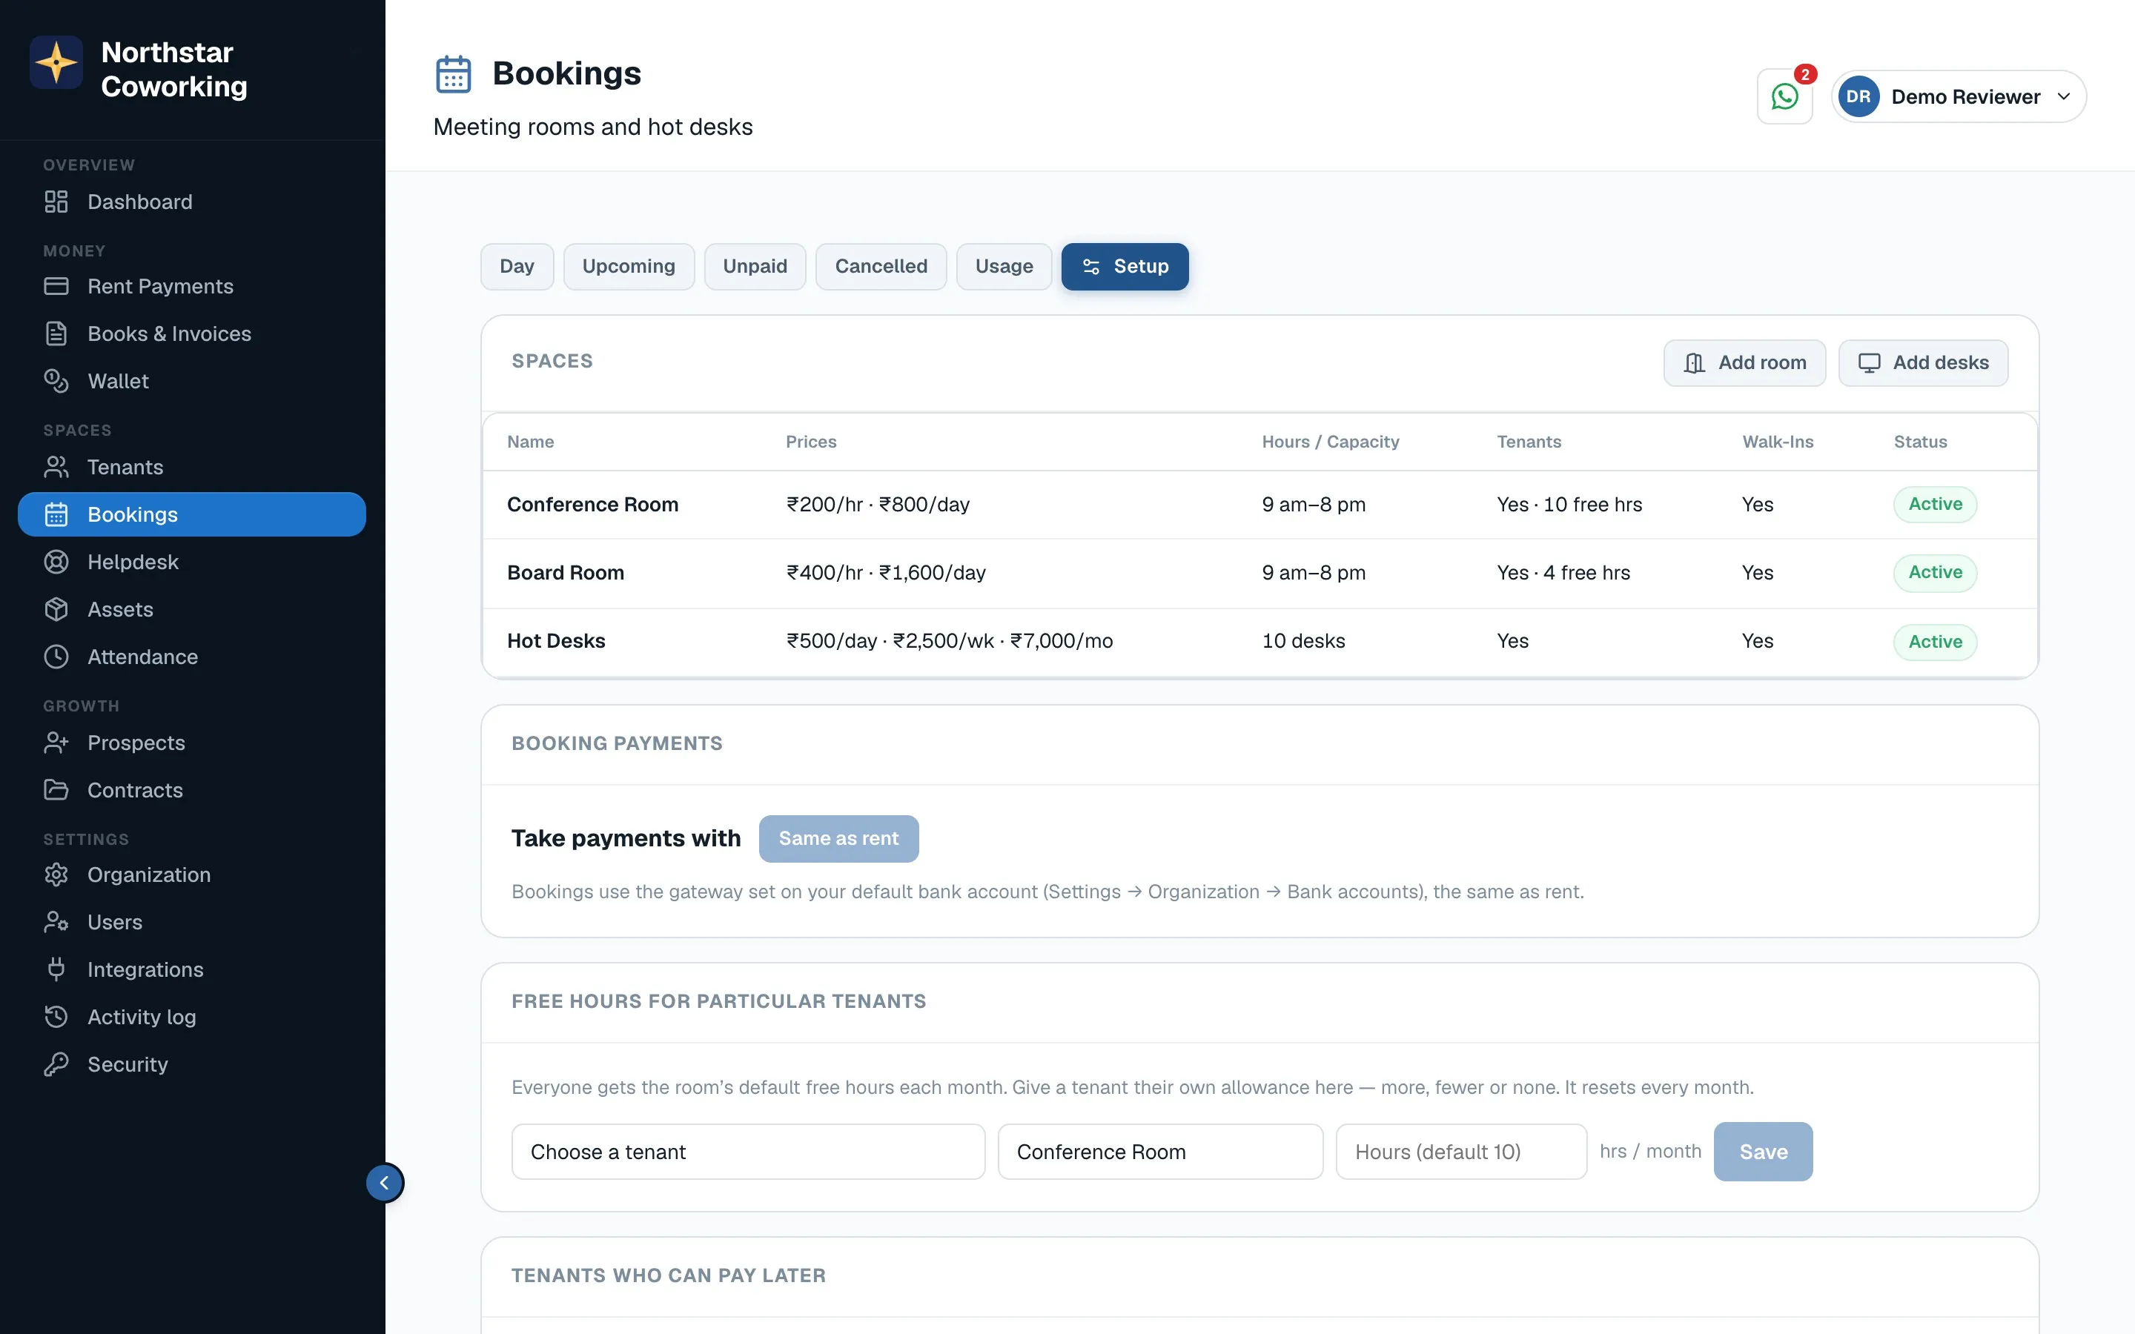
Task: Open the Conference Room selector
Action: coord(1160,1152)
